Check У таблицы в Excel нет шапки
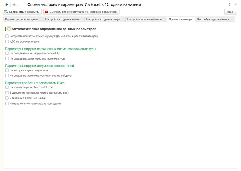The image size is (241, 171). (x=7, y=98)
